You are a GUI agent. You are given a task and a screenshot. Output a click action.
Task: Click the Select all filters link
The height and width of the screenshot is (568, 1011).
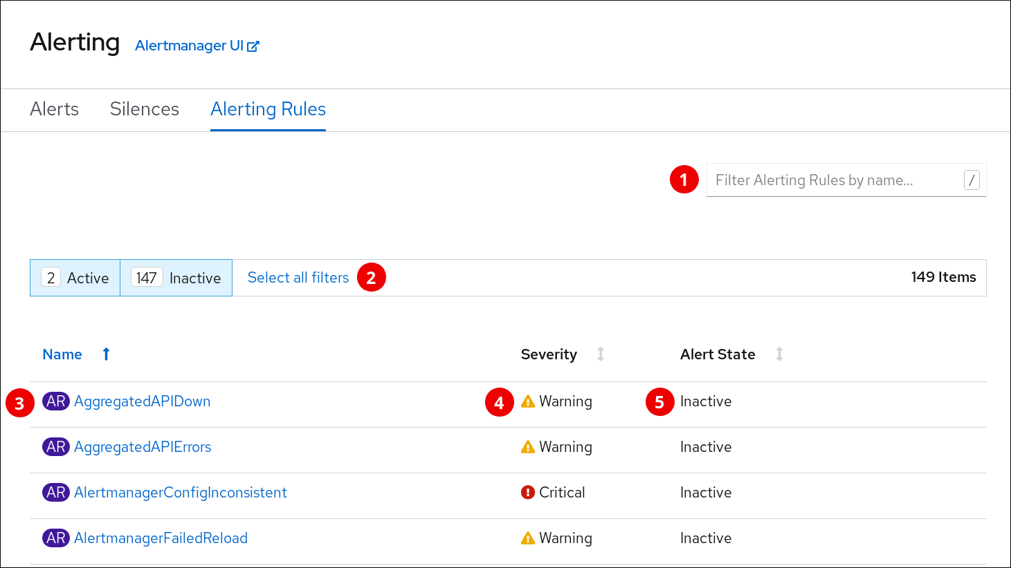(x=298, y=278)
